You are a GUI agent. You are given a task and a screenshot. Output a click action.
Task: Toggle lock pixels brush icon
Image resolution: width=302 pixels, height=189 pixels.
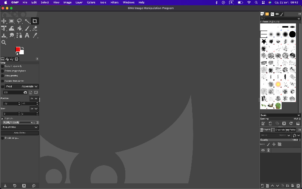coord(268,144)
